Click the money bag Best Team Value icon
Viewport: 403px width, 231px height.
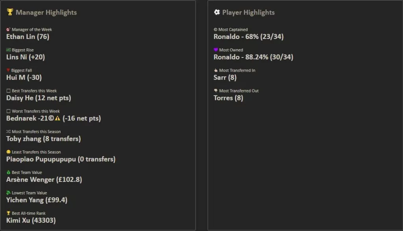8,172
